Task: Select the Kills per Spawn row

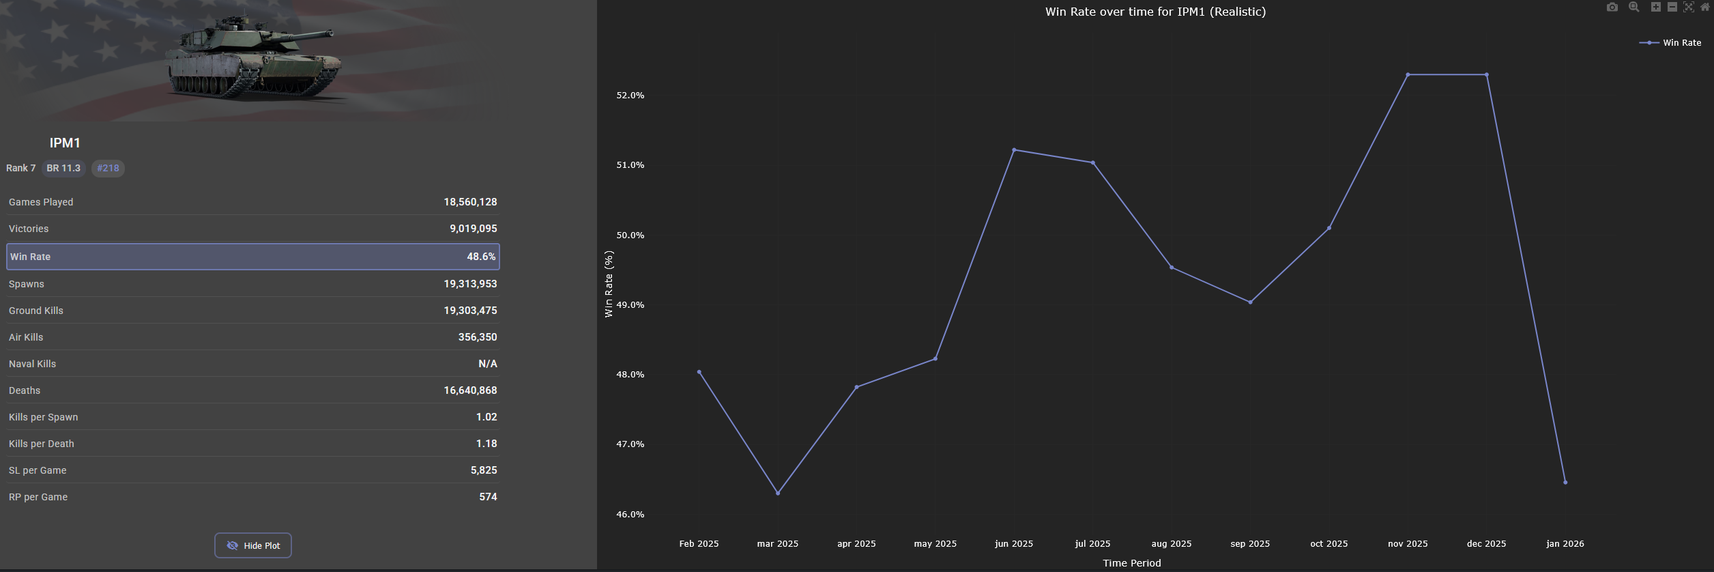Action: click(x=253, y=417)
